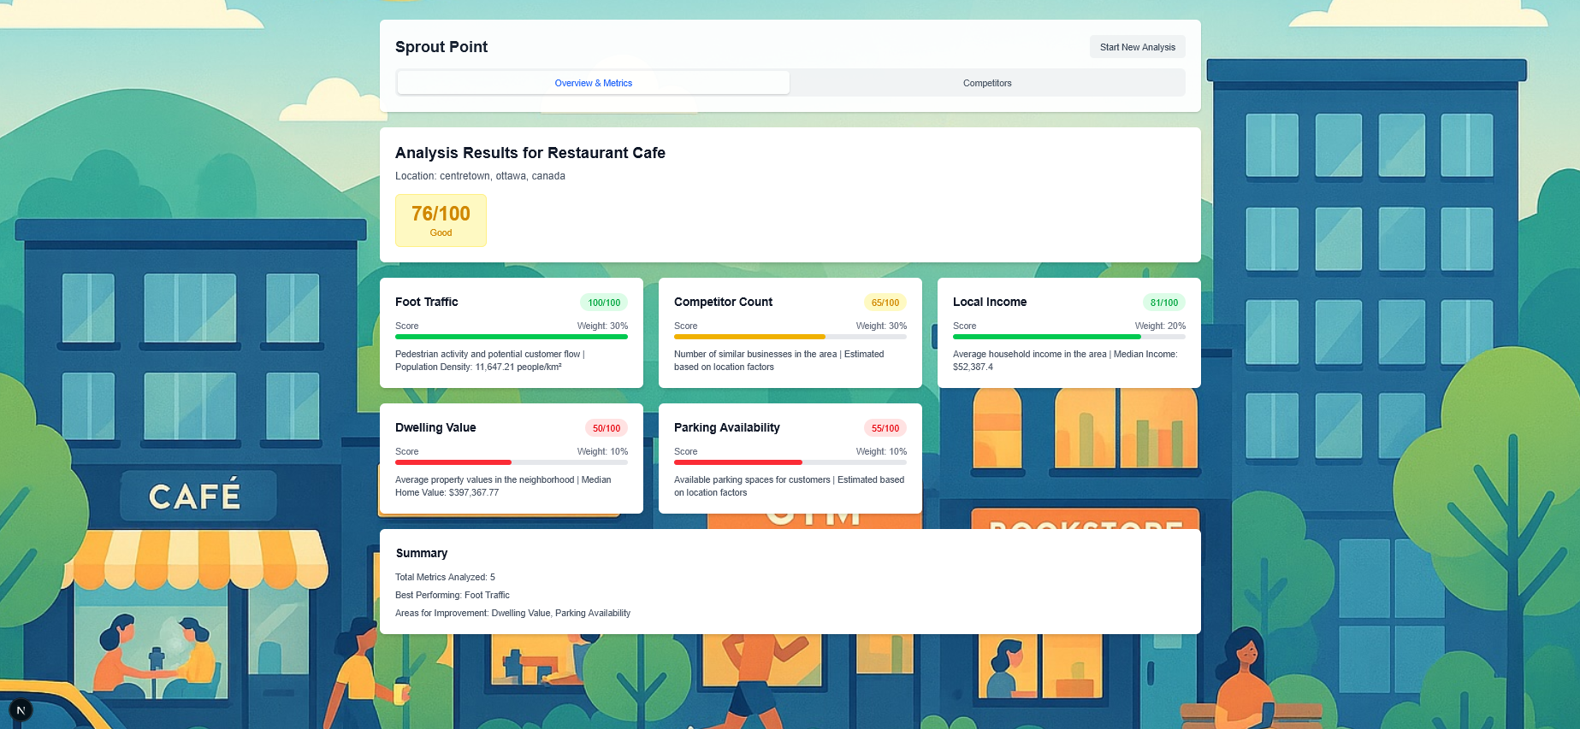1580x729 pixels.
Task: Click the Parking Availability 55/100 badge
Action: [x=885, y=428]
